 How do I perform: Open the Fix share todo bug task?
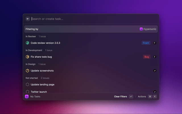[41, 57]
